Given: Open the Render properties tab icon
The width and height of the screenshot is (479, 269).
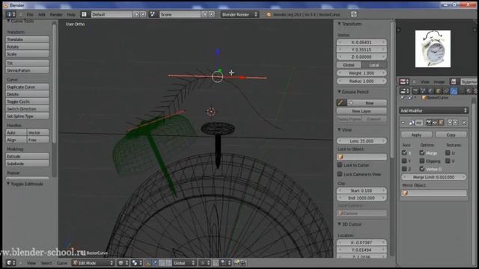Looking at the screenshot, I should (x=415, y=91).
